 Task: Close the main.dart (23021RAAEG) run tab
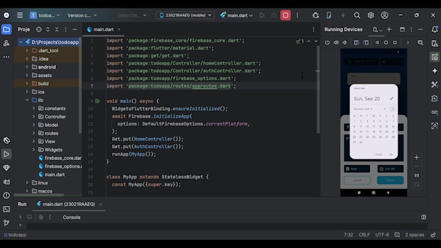[x=101, y=204]
